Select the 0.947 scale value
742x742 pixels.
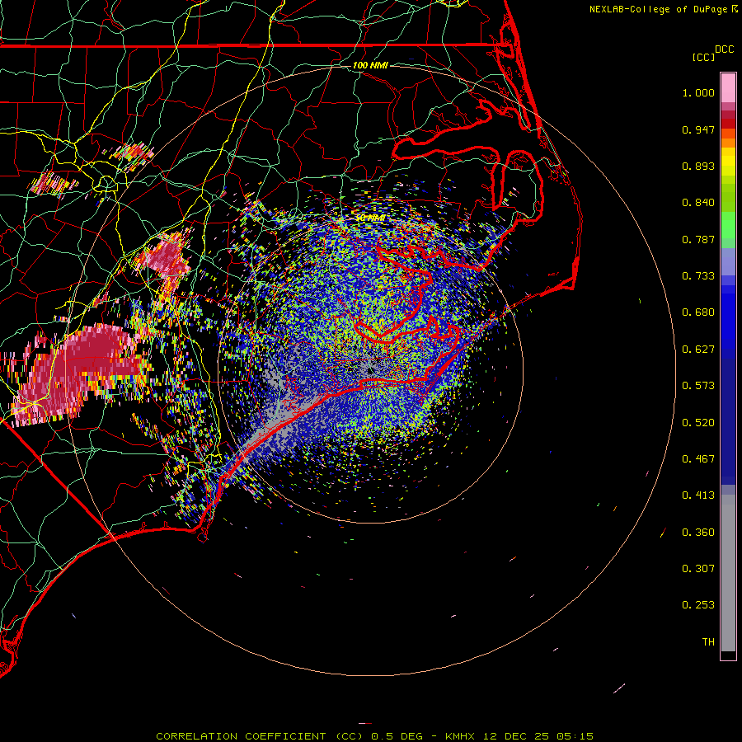coord(698,129)
